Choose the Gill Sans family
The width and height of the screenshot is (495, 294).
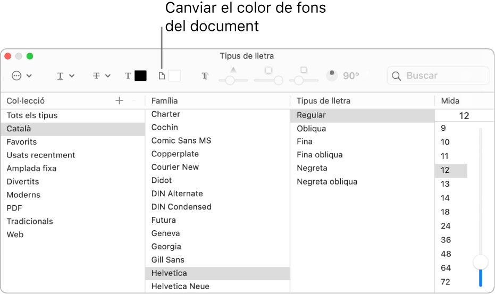coord(217,260)
